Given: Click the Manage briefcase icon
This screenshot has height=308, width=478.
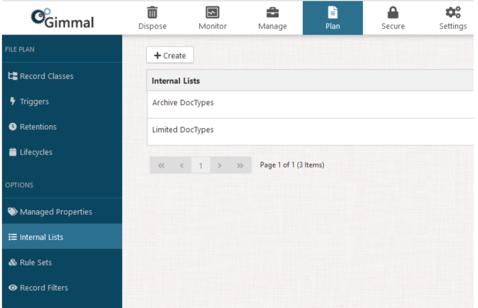Looking at the screenshot, I should (273, 11).
